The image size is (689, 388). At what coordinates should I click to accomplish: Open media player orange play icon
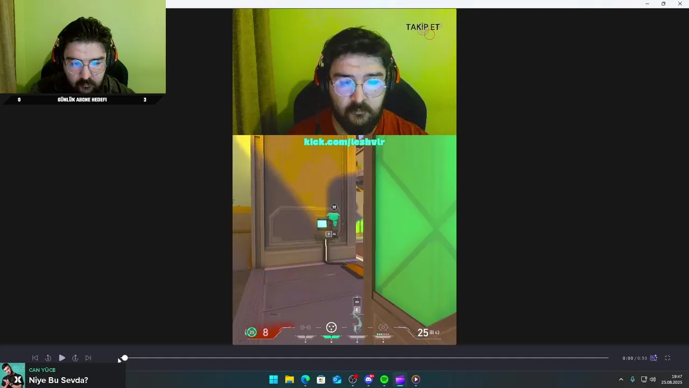416,379
